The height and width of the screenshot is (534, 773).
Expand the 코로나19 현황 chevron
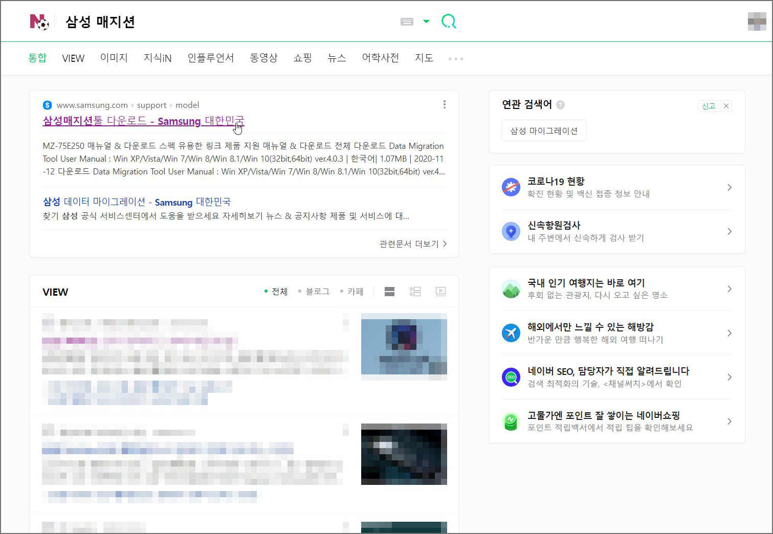(729, 187)
